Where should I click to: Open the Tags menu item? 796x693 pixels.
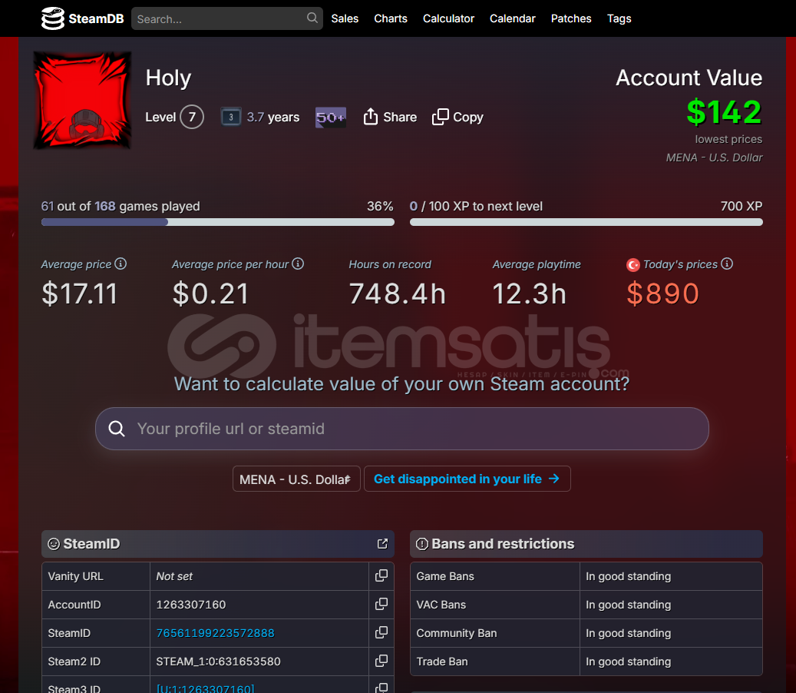tap(619, 18)
